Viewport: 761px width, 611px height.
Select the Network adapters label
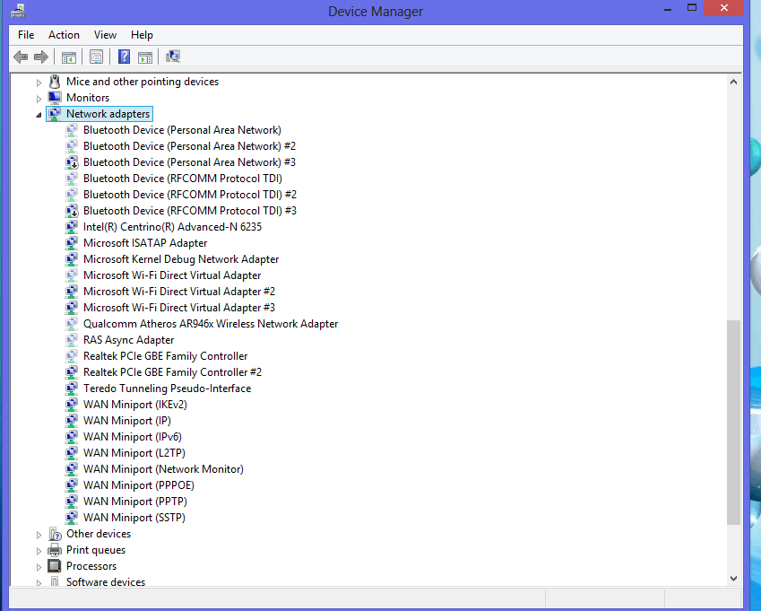[108, 114]
